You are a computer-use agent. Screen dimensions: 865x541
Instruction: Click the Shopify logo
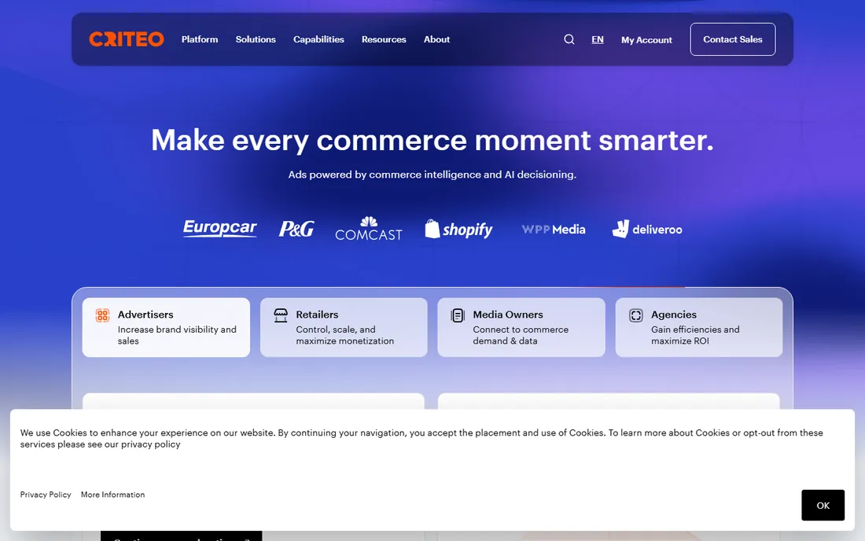click(x=458, y=229)
